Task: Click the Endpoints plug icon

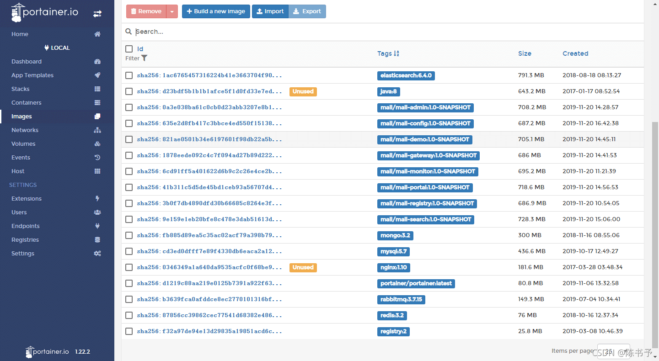Action: pos(97,226)
